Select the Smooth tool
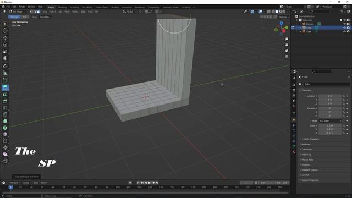 (x=5, y=134)
